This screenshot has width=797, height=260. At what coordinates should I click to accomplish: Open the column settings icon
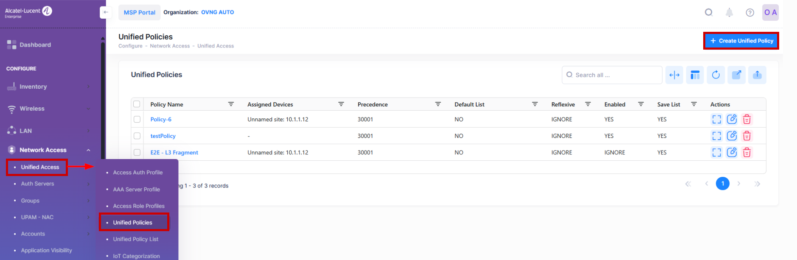[x=695, y=75]
